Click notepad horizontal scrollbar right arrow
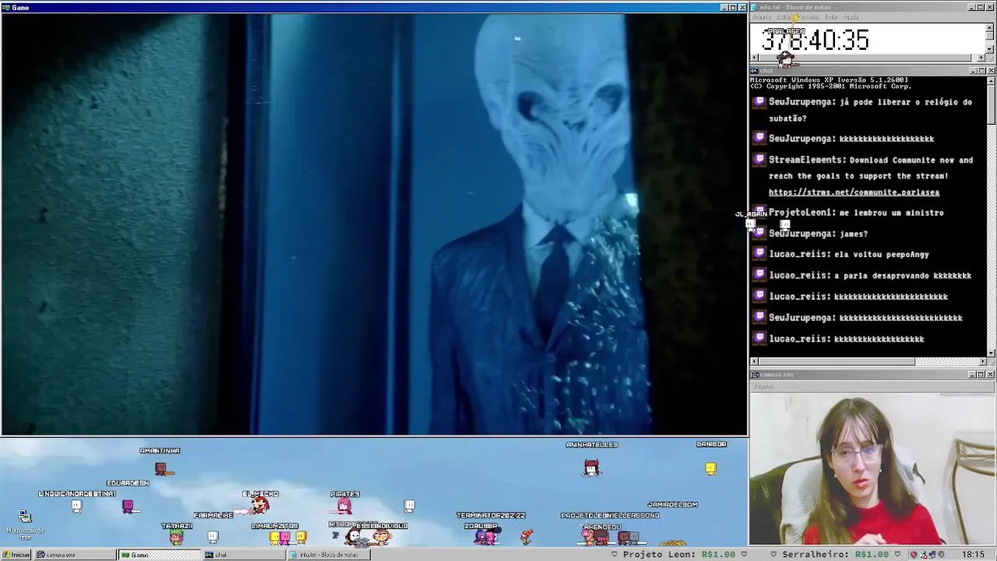This screenshot has height=561, width=997. point(981,58)
